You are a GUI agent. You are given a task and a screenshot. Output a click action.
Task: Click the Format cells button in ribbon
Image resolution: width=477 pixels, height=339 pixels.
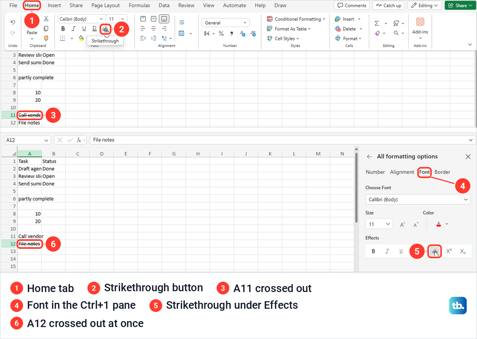tap(349, 39)
